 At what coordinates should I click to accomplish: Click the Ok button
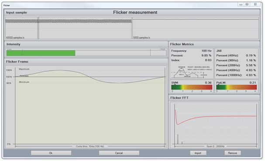coord(51,153)
